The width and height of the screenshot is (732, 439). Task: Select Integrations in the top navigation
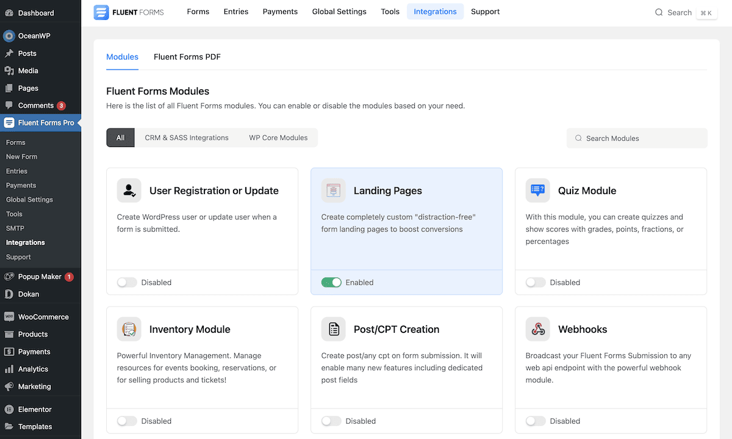tap(435, 12)
